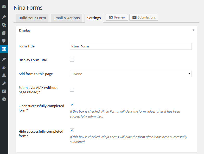Click the Preview button
The width and height of the screenshot is (204, 154).
pyautogui.click(x=117, y=17)
